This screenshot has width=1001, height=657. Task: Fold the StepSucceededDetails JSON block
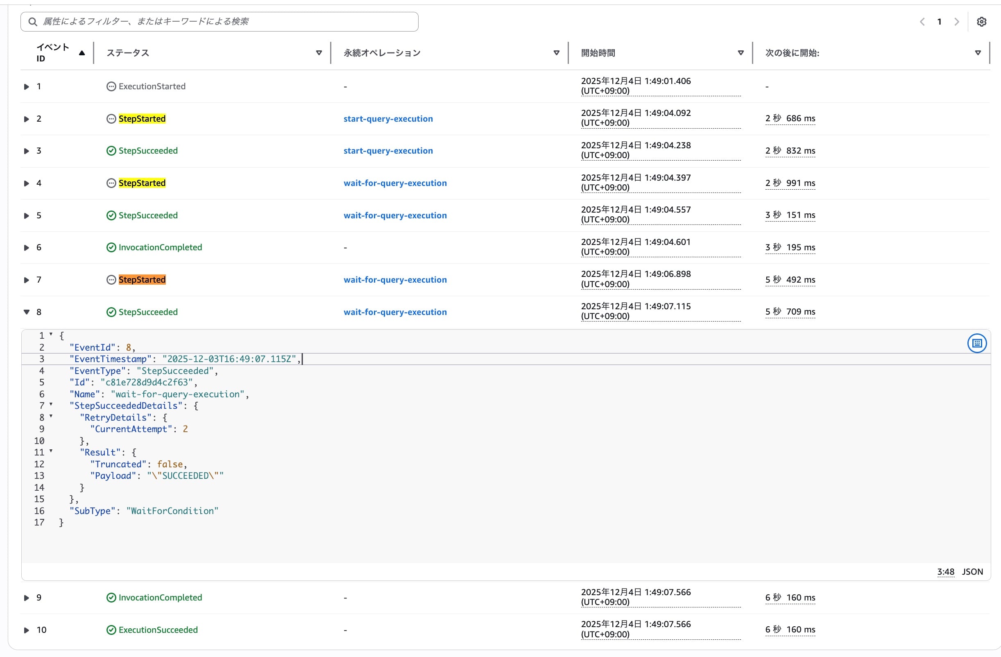[x=51, y=405]
